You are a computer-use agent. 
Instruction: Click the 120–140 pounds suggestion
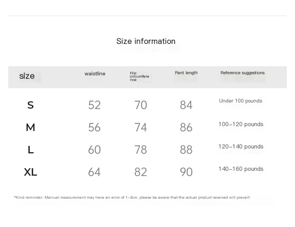click(x=241, y=147)
